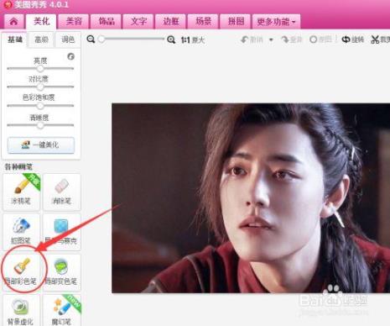Select the 魔幻笔 magic brush tool
This screenshot has height=326, width=390.
click(62, 310)
